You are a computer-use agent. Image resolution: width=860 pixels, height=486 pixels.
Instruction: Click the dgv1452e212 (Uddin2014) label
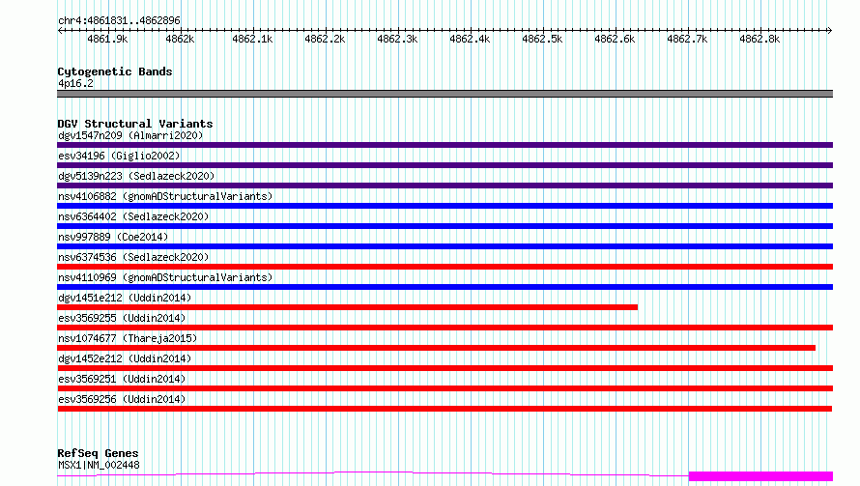tap(125, 358)
